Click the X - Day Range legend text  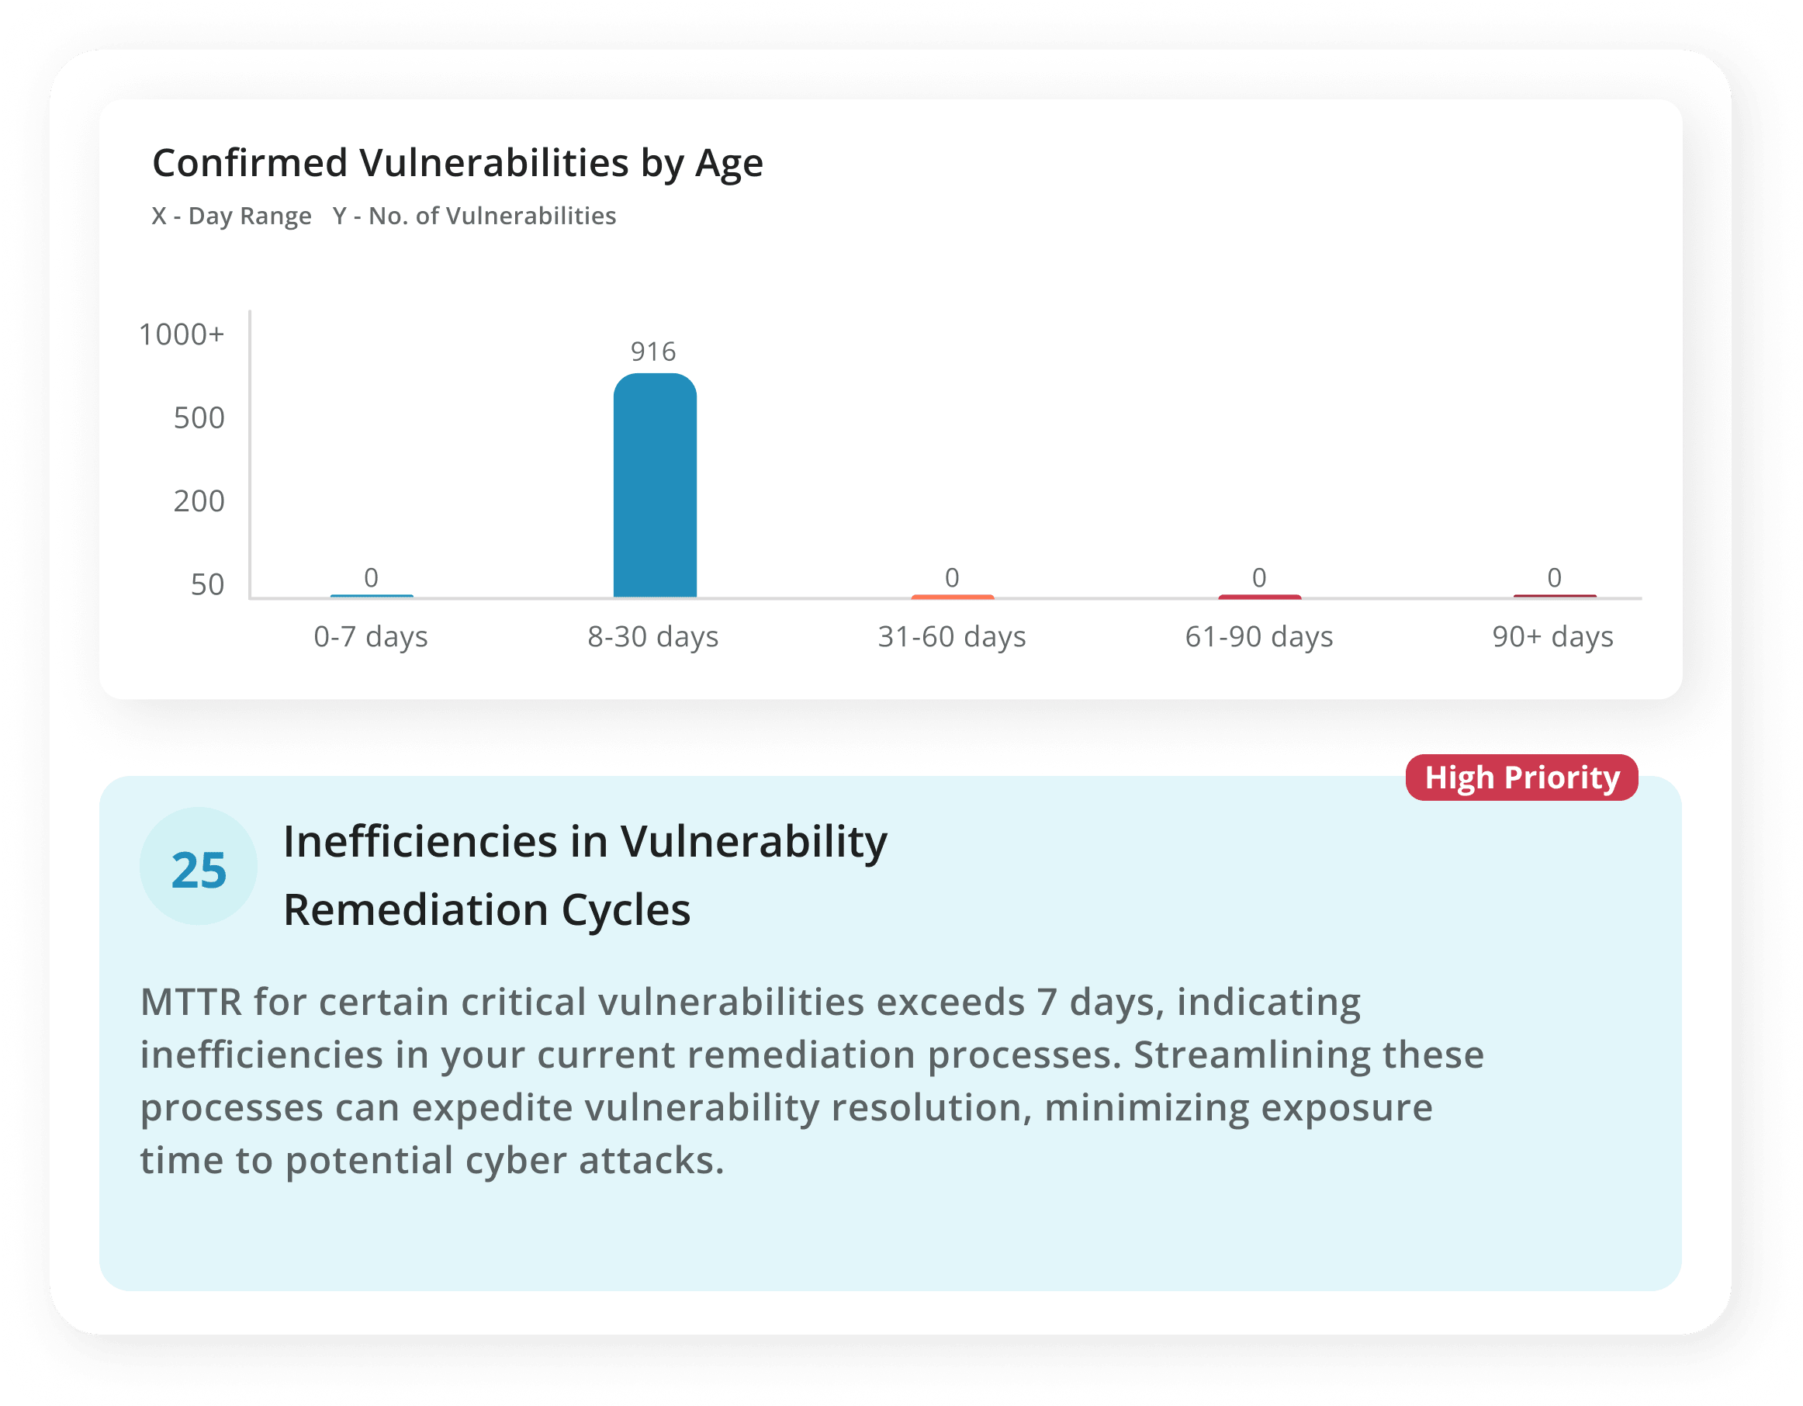(x=232, y=216)
